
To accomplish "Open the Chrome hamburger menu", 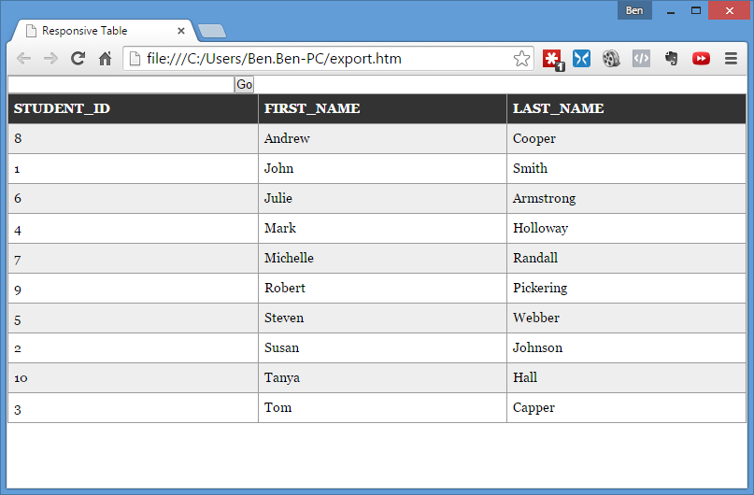I will point(731,59).
